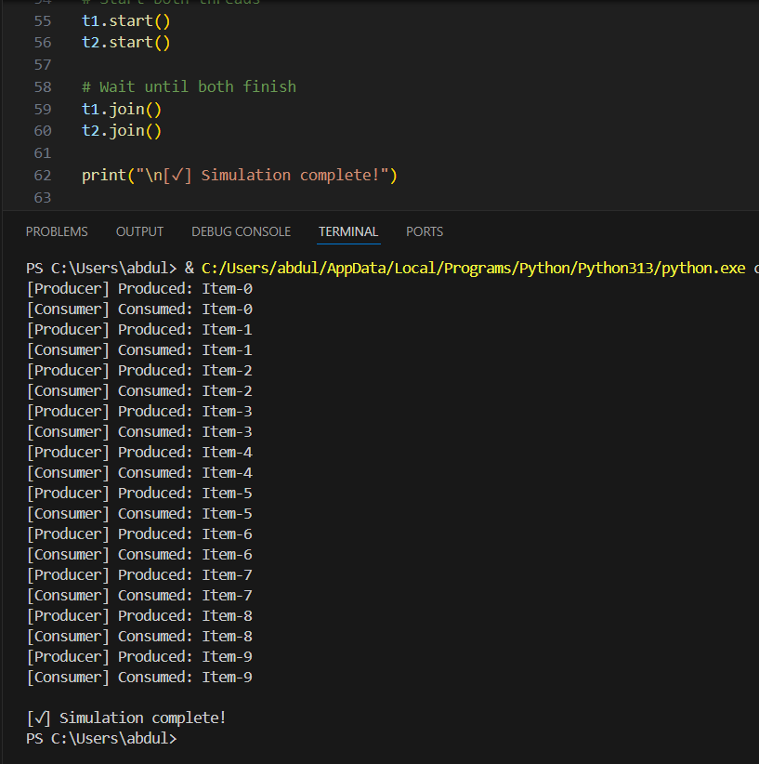Click the TERMINAL tab
Viewport: 759px width, 764px height.
point(347,231)
